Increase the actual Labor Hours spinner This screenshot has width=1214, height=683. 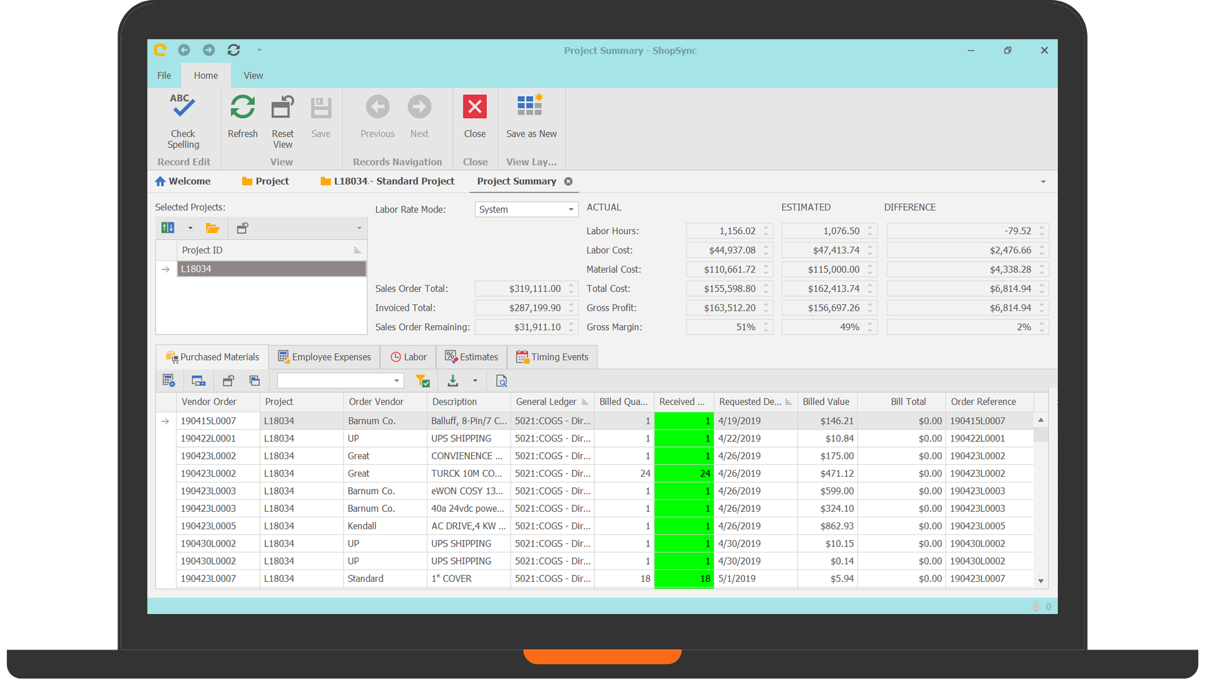coord(766,228)
